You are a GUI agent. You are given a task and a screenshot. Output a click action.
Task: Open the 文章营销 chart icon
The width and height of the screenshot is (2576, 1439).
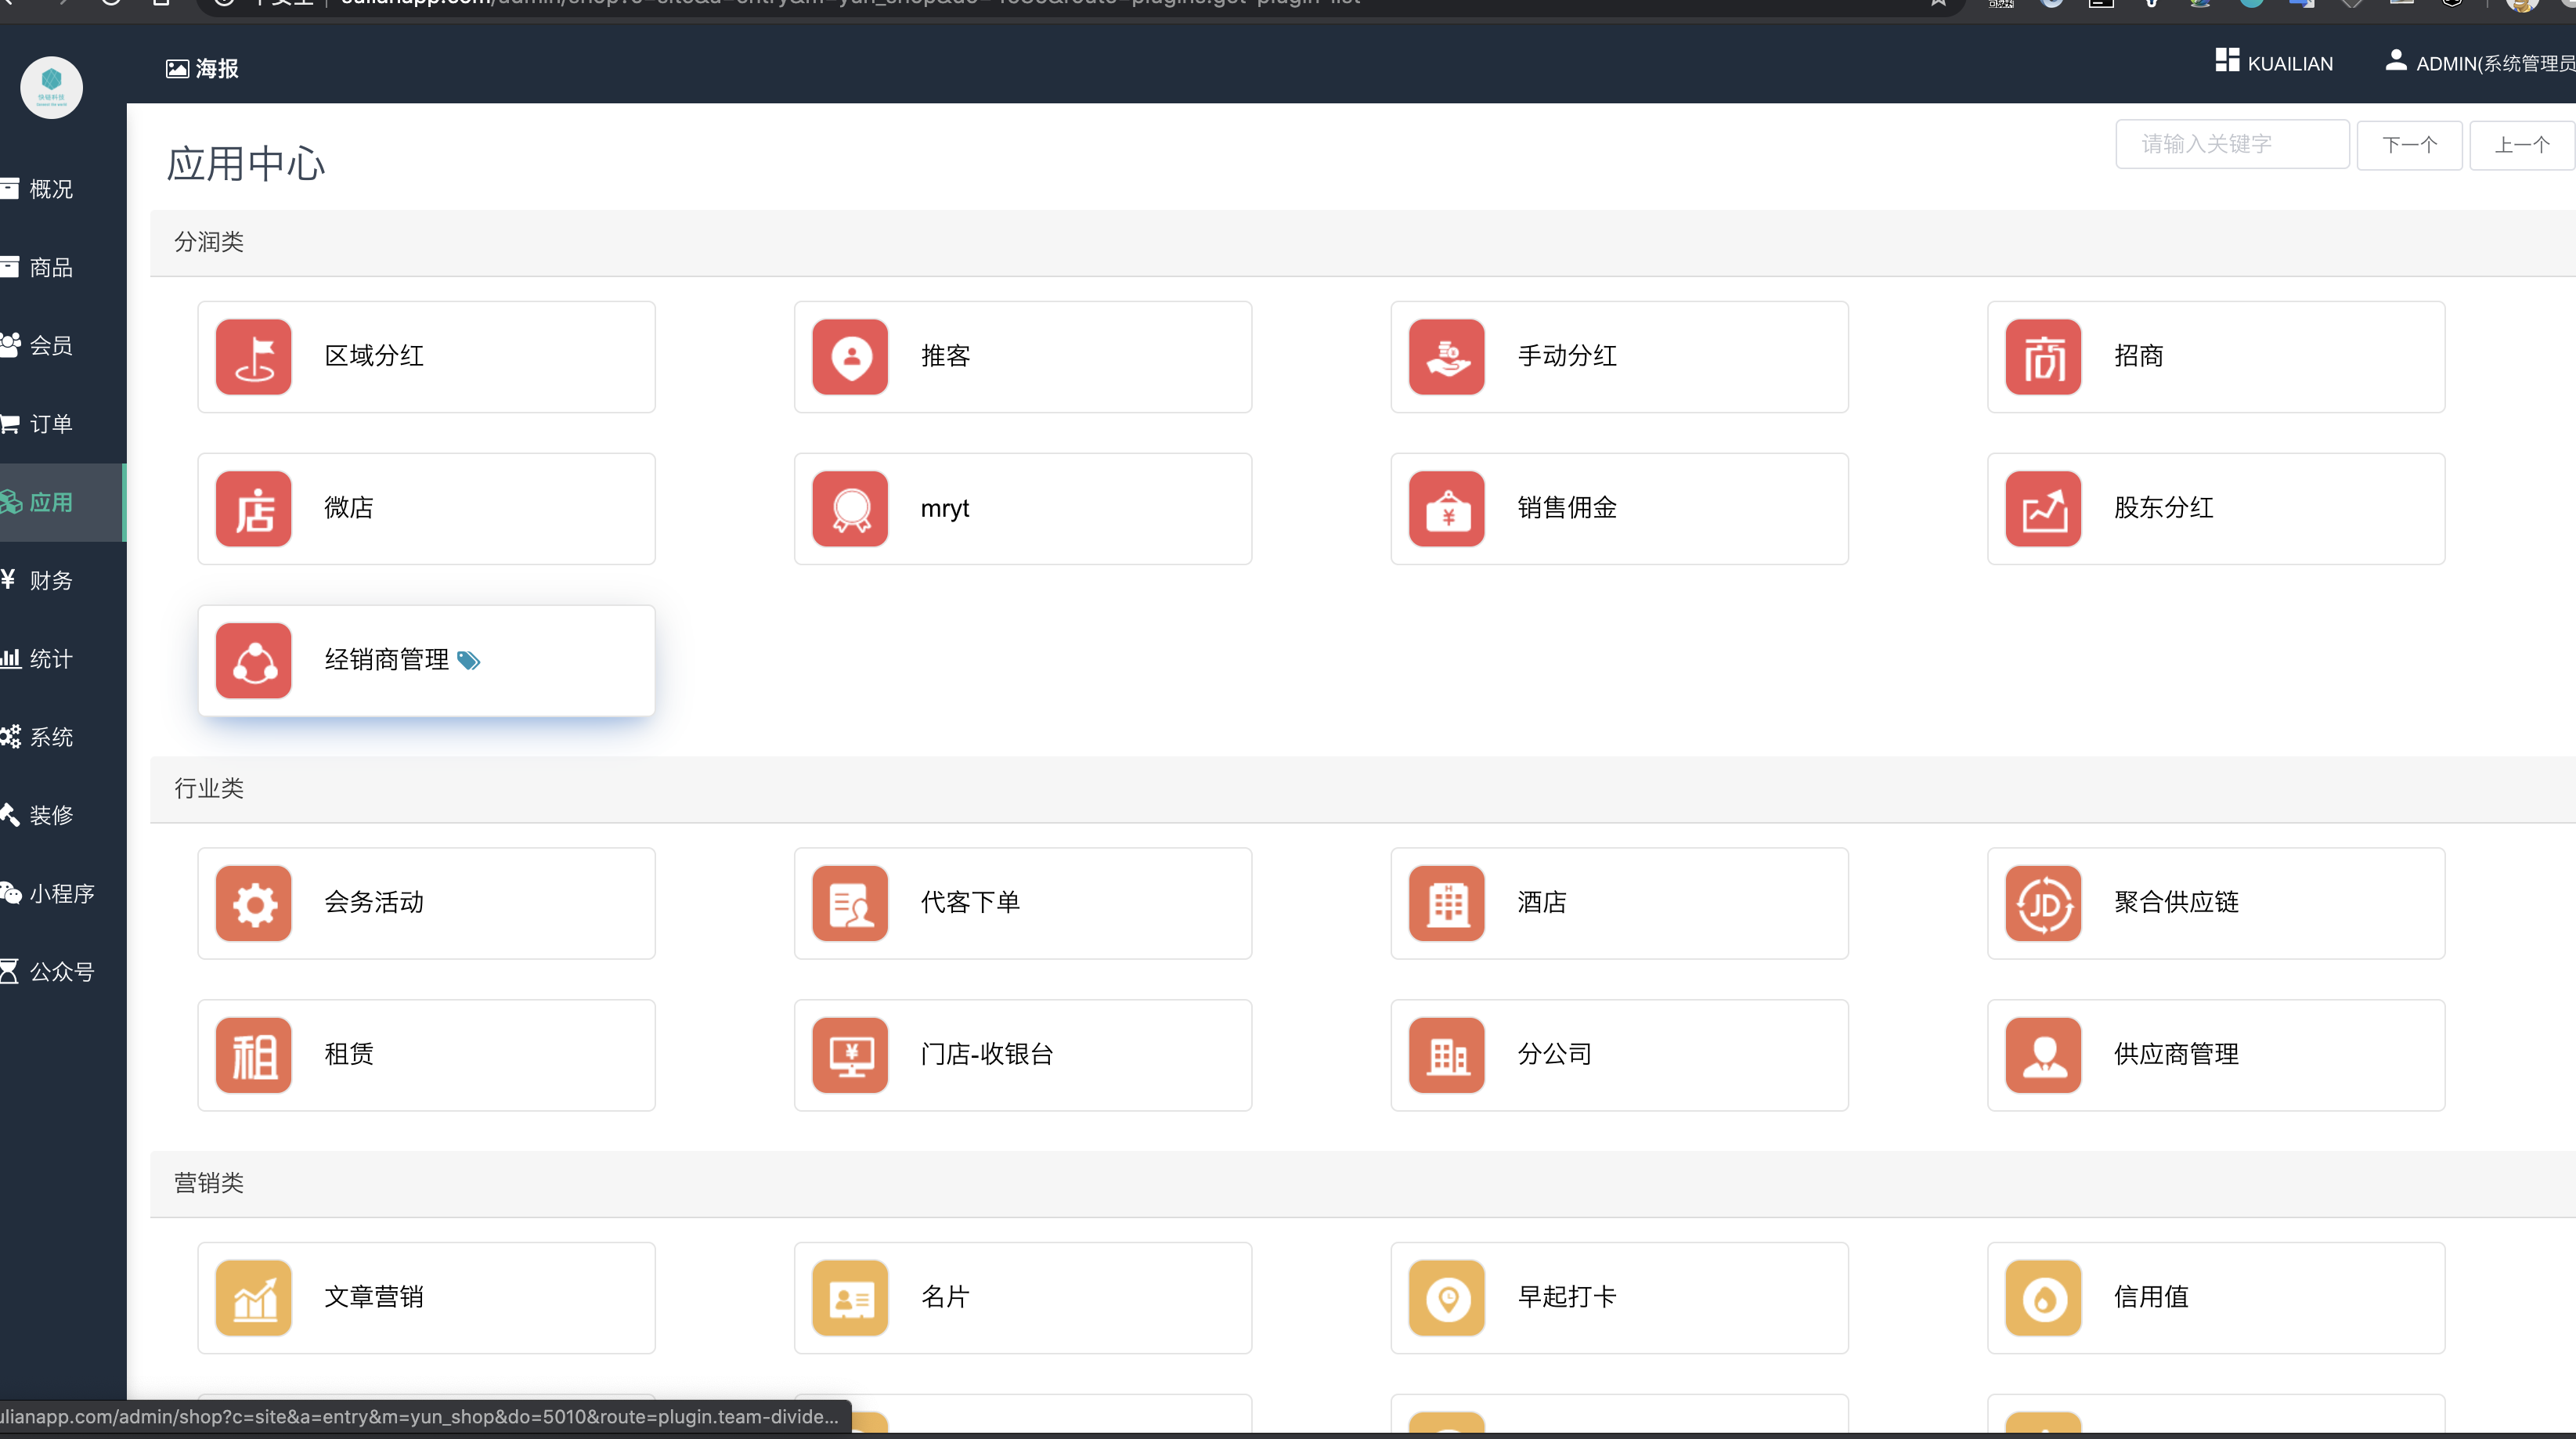(253, 1298)
